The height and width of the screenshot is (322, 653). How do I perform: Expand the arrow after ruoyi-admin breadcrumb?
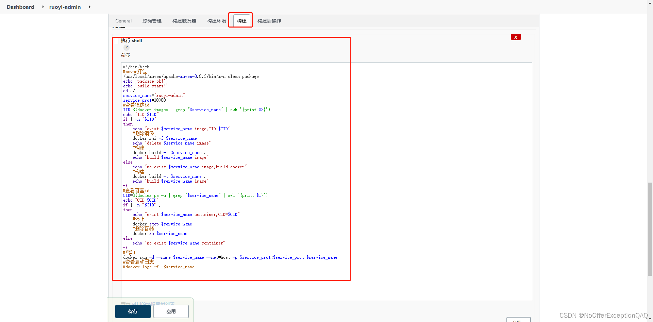coord(89,7)
